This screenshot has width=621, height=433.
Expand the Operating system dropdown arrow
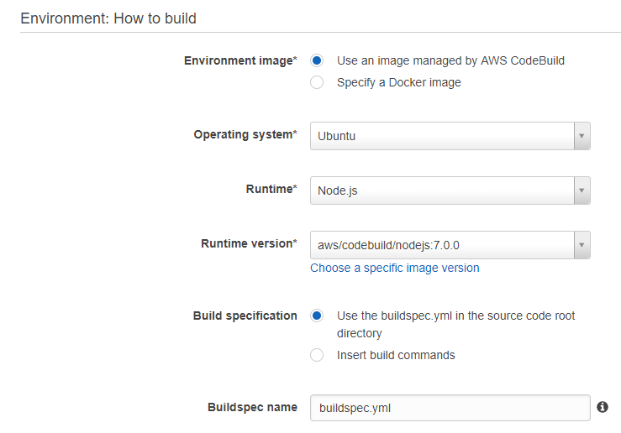point(582,136)
